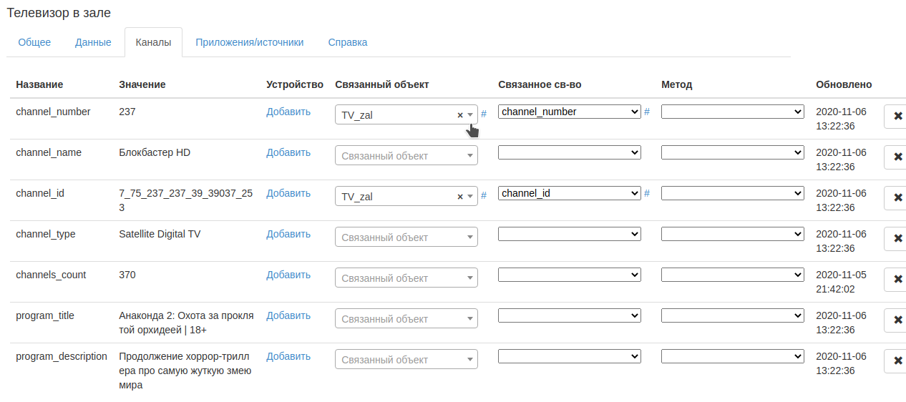Click Добавить link in channels_count row
906x402 pixels.
point(288,275)
